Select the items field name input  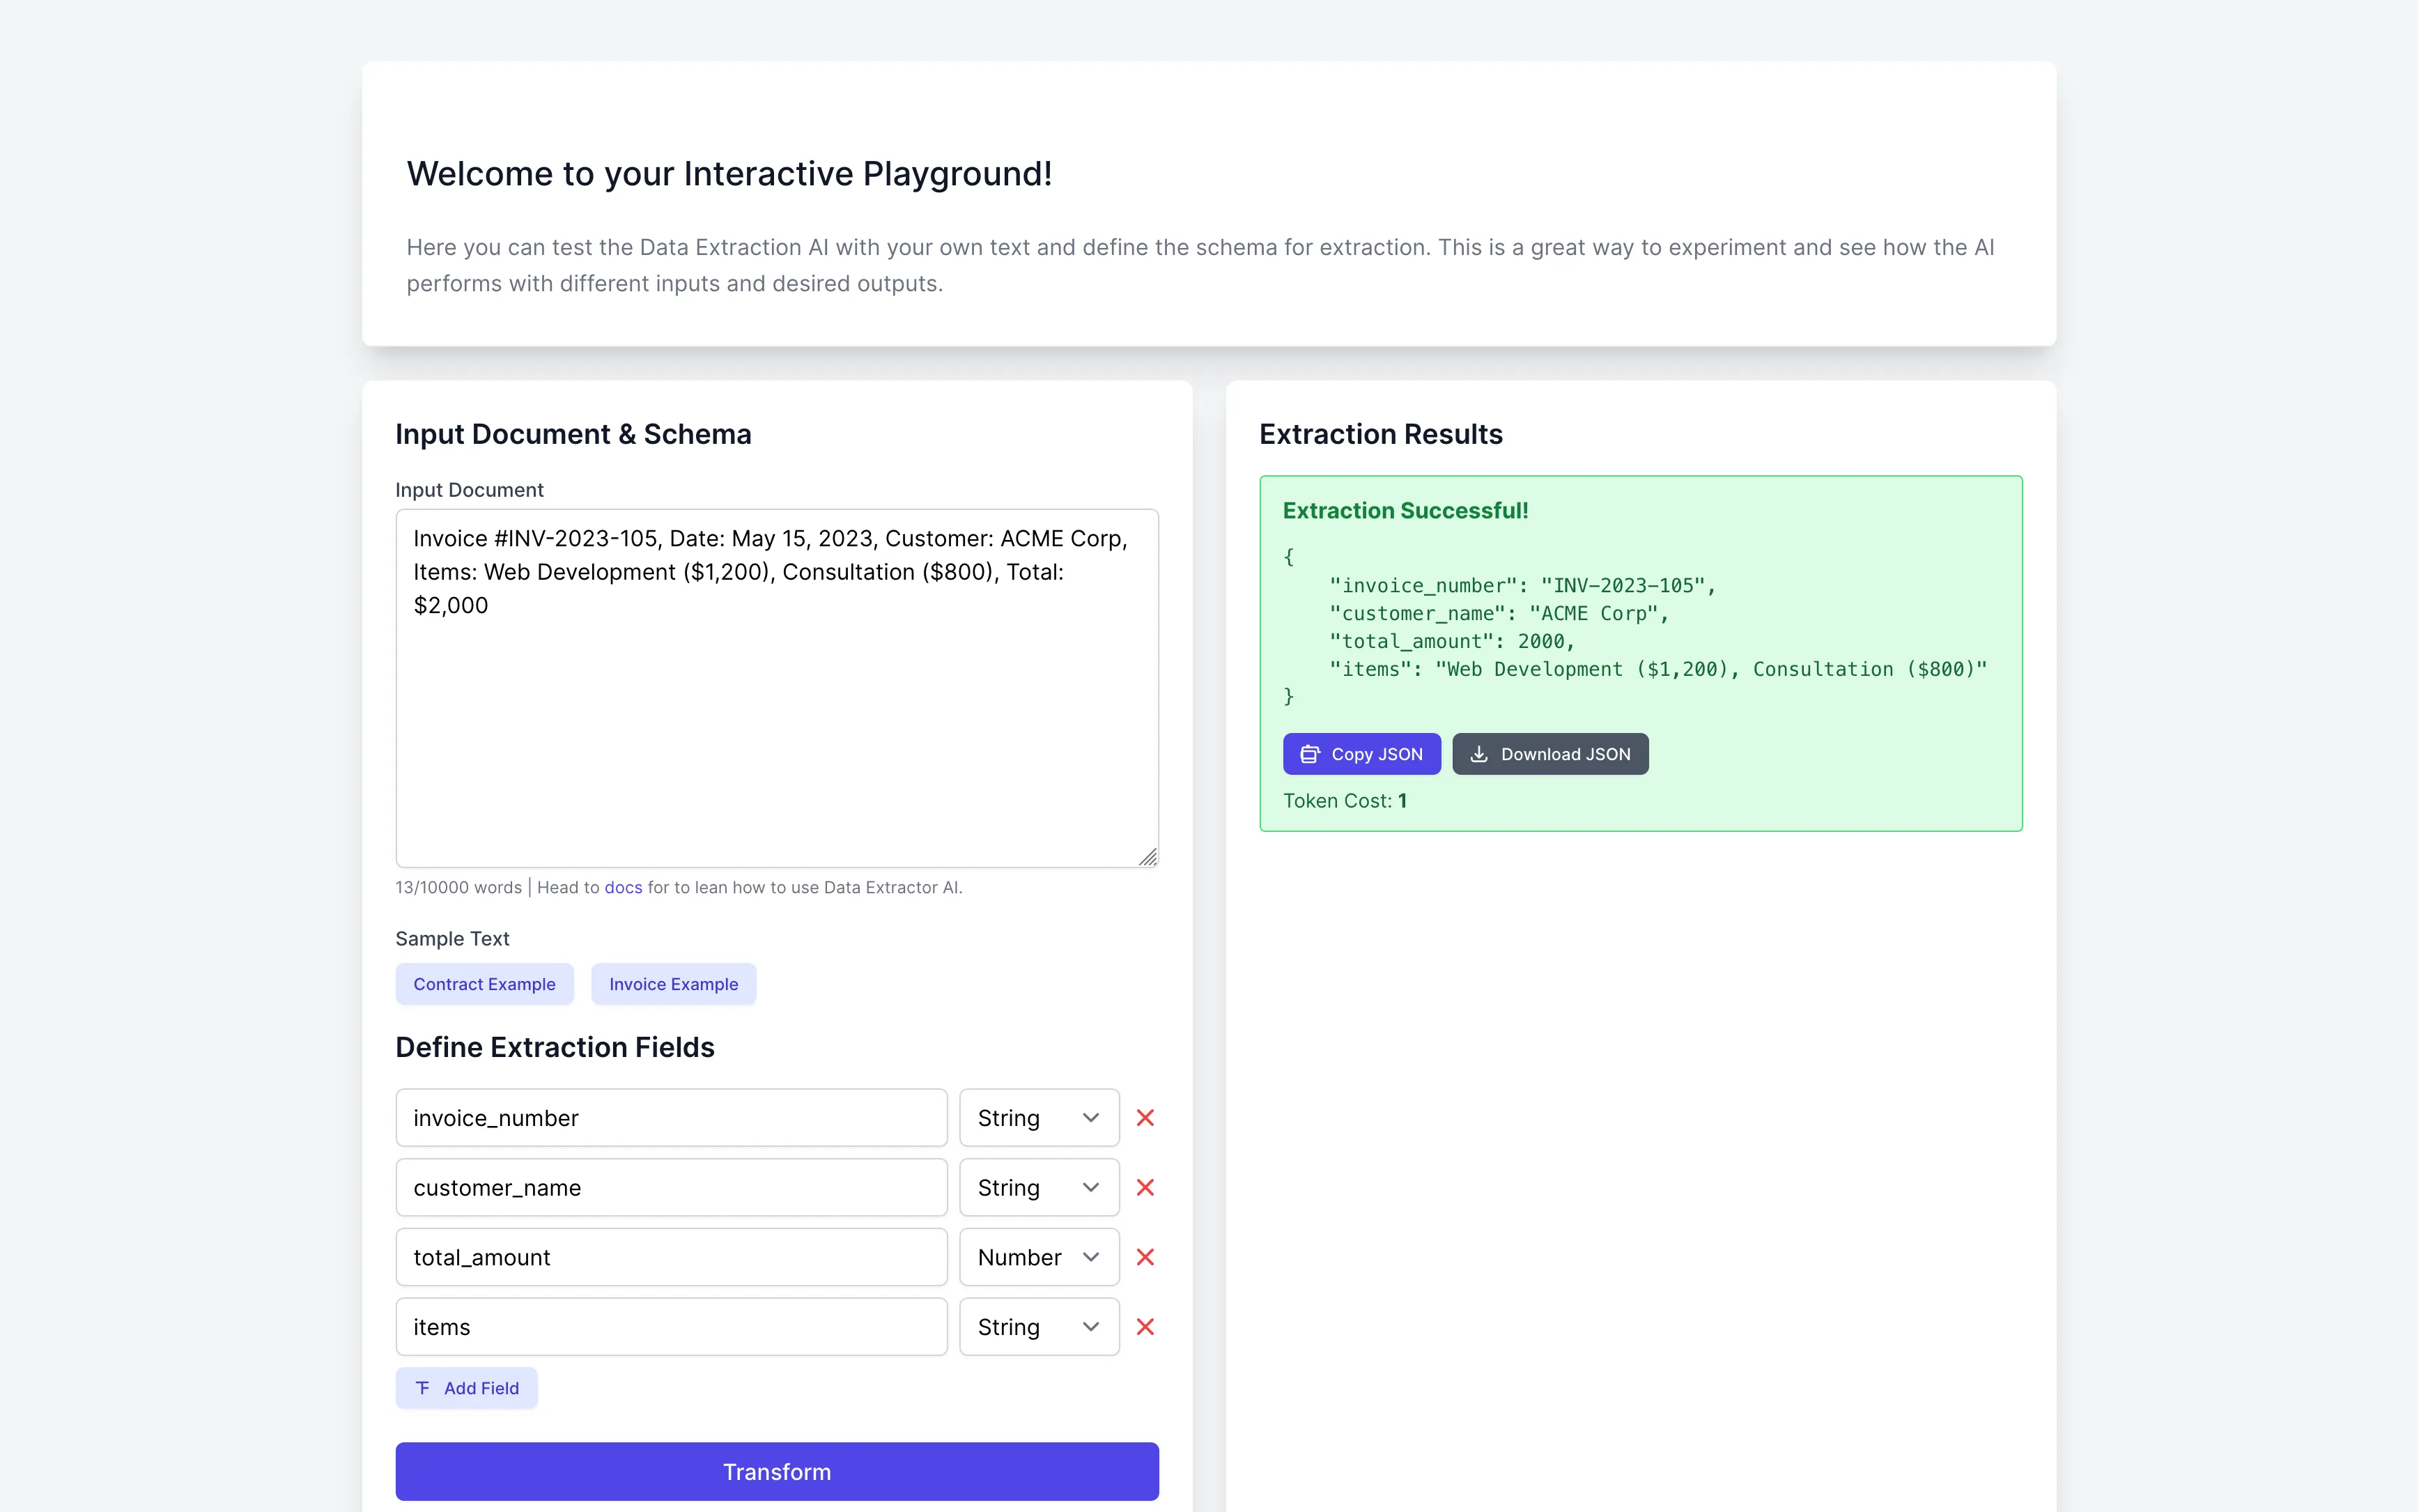pyautogui.click(x=671, y=1326)
